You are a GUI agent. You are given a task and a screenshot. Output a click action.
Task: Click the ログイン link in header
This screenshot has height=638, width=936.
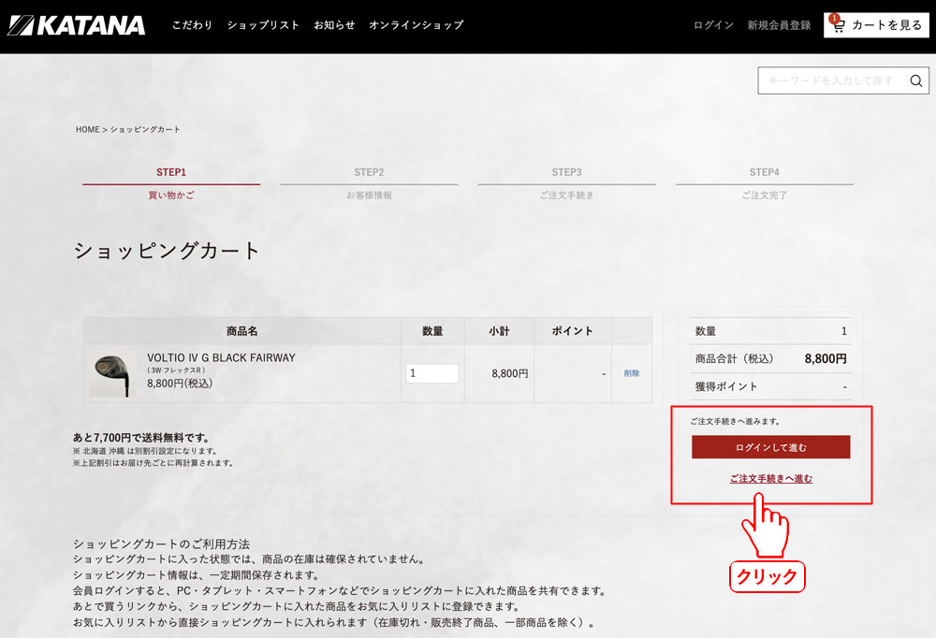click(x=713, y=25)
